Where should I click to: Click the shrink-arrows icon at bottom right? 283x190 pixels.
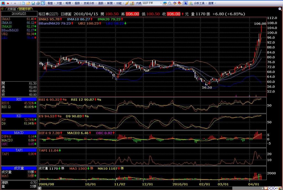pyautogui.click(x=270, y=188)
